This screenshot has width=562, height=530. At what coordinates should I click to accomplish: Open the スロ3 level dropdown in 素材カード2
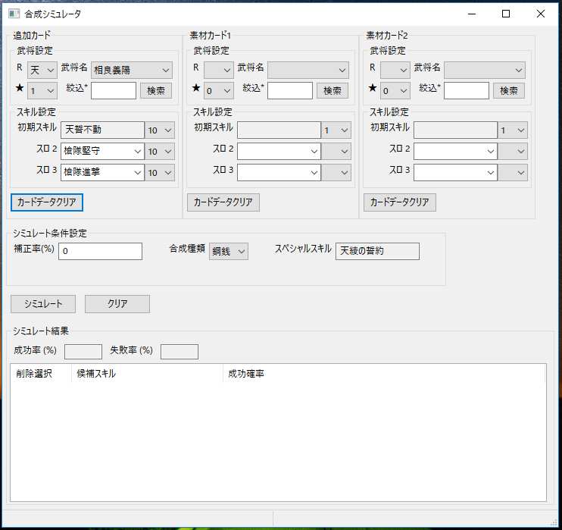[513, 173]
